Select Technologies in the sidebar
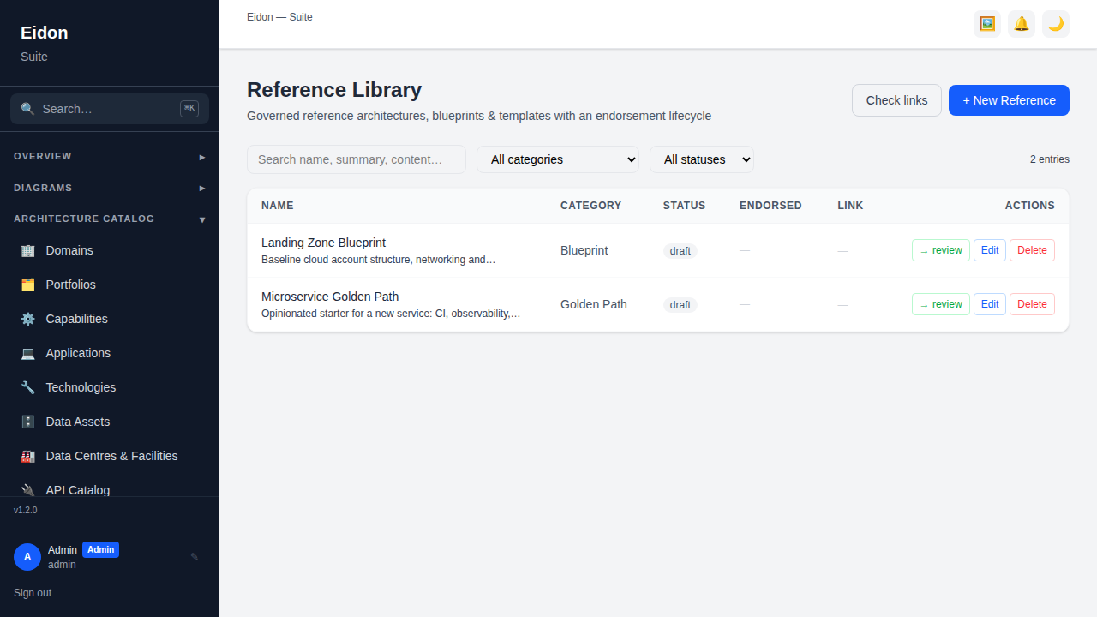The image size is (1097, 617). pyautogui.click(x=110, y=387)
